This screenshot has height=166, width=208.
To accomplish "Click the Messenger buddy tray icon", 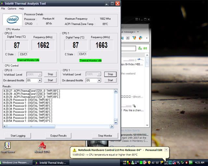I will coord(133,162).
